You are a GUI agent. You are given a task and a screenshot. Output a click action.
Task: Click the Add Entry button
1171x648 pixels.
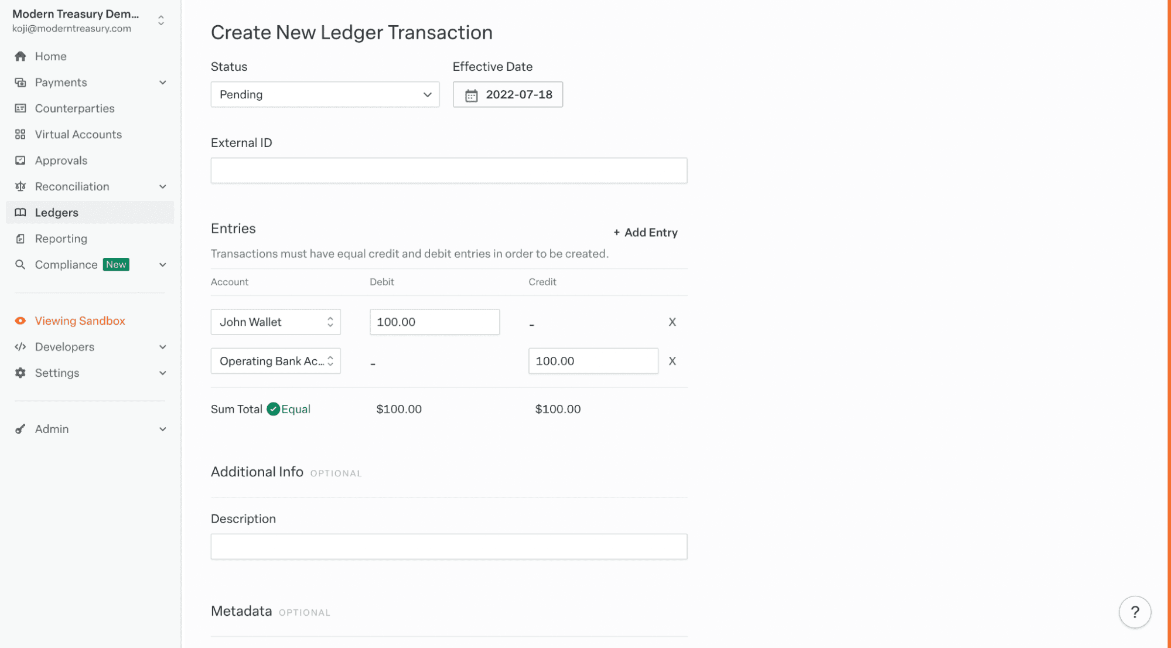(x=645, y=232)
